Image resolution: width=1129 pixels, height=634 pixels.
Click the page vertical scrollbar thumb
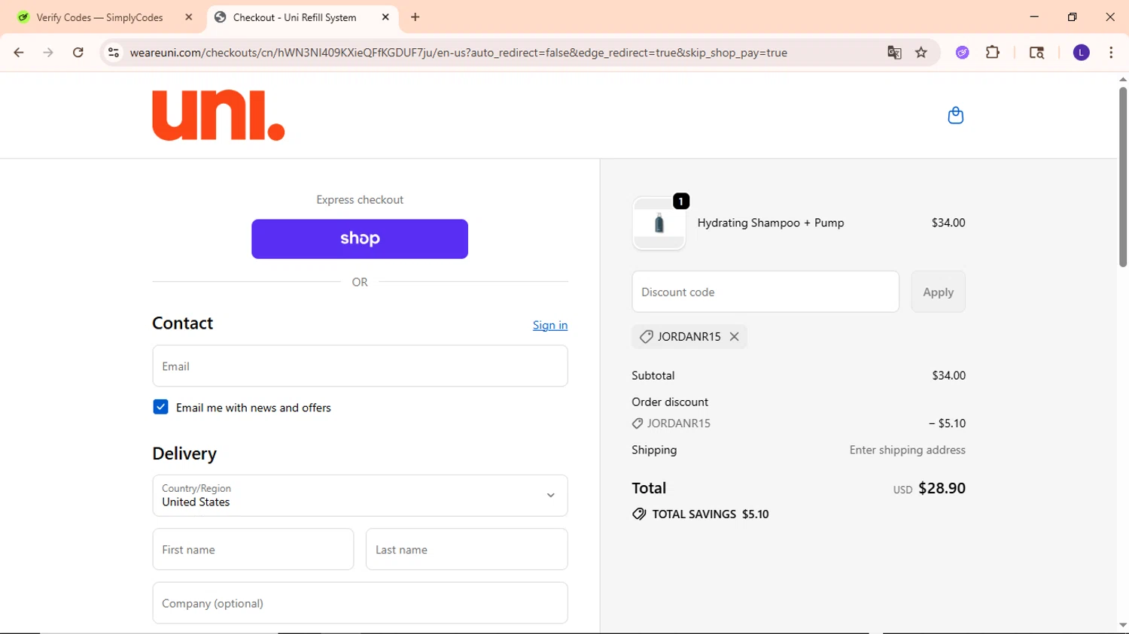coord(1123,177)
